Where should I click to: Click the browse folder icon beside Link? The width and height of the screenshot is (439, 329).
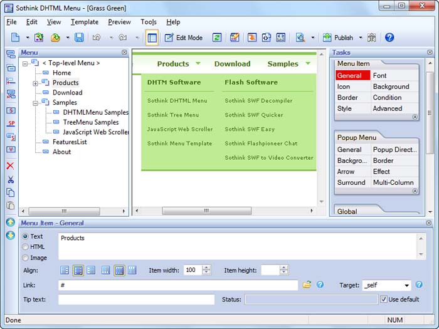point(307,285)
